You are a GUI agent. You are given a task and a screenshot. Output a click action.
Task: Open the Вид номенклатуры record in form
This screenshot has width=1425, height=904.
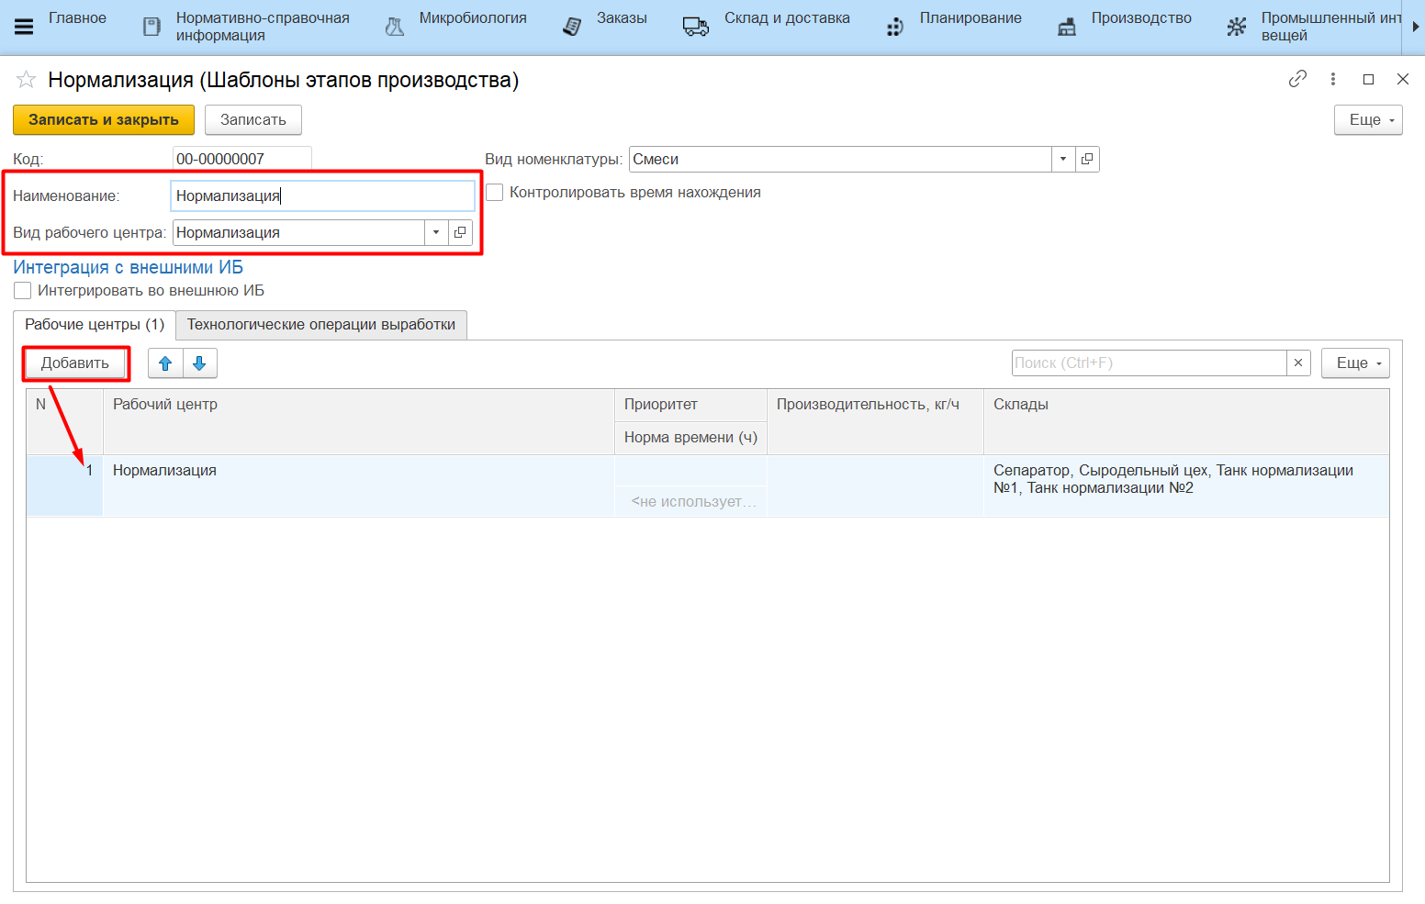(1087, 159)
